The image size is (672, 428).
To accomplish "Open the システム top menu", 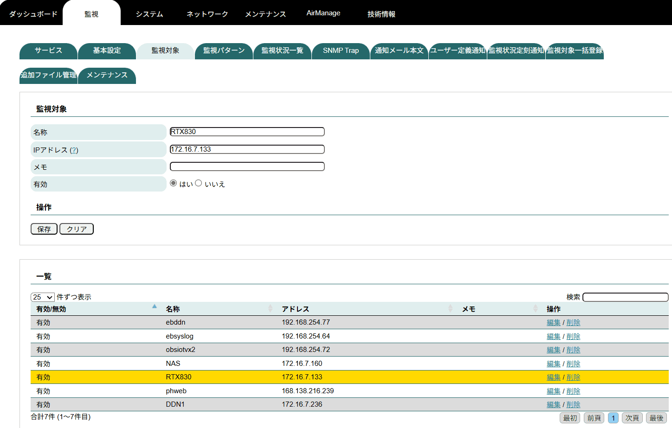I will pos(149,14).
